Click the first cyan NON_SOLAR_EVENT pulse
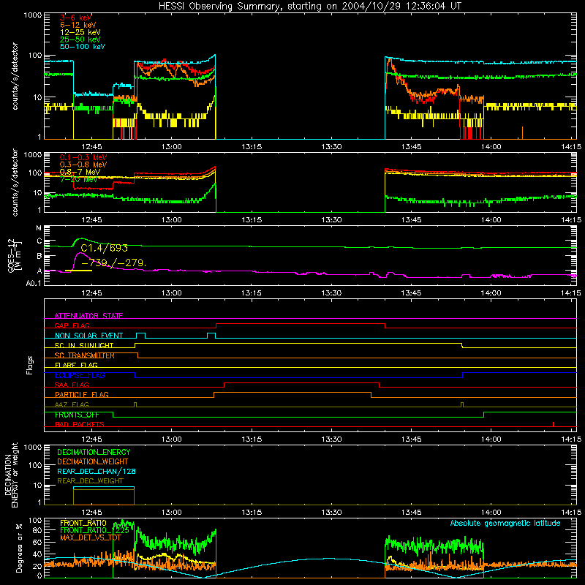The width and height of the screenshot is (585, 585). tap(140, 336)
